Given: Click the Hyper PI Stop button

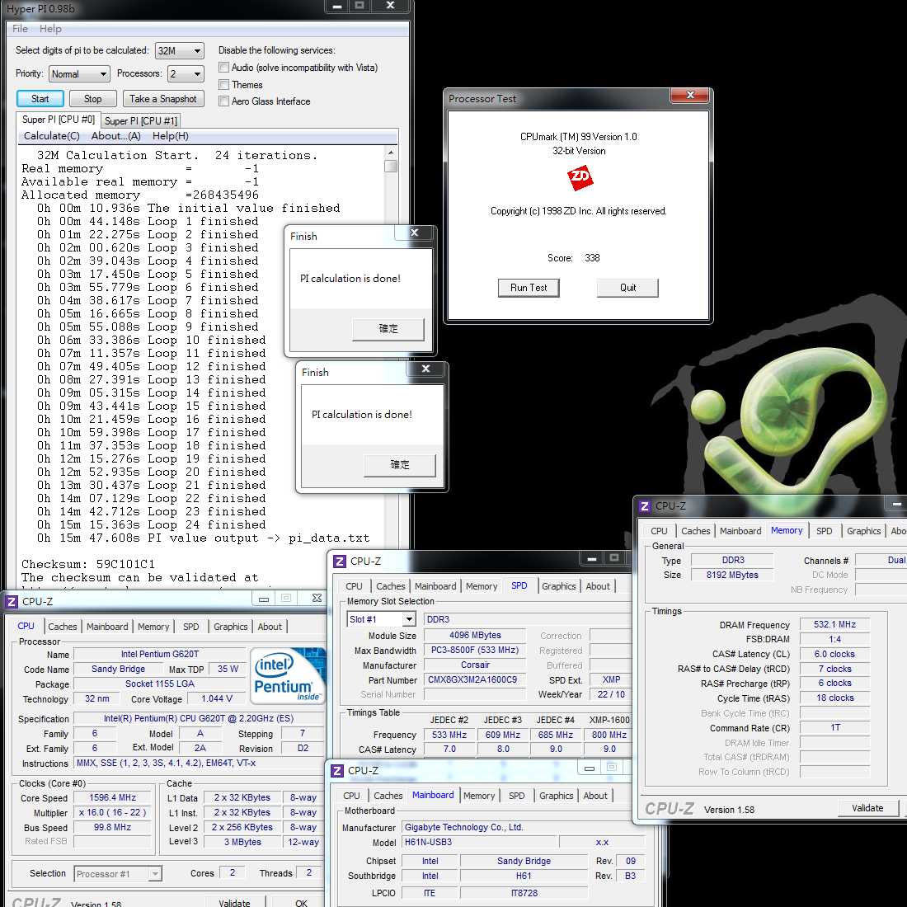Looking at the screenshot, I should click(x=92, y=99).
